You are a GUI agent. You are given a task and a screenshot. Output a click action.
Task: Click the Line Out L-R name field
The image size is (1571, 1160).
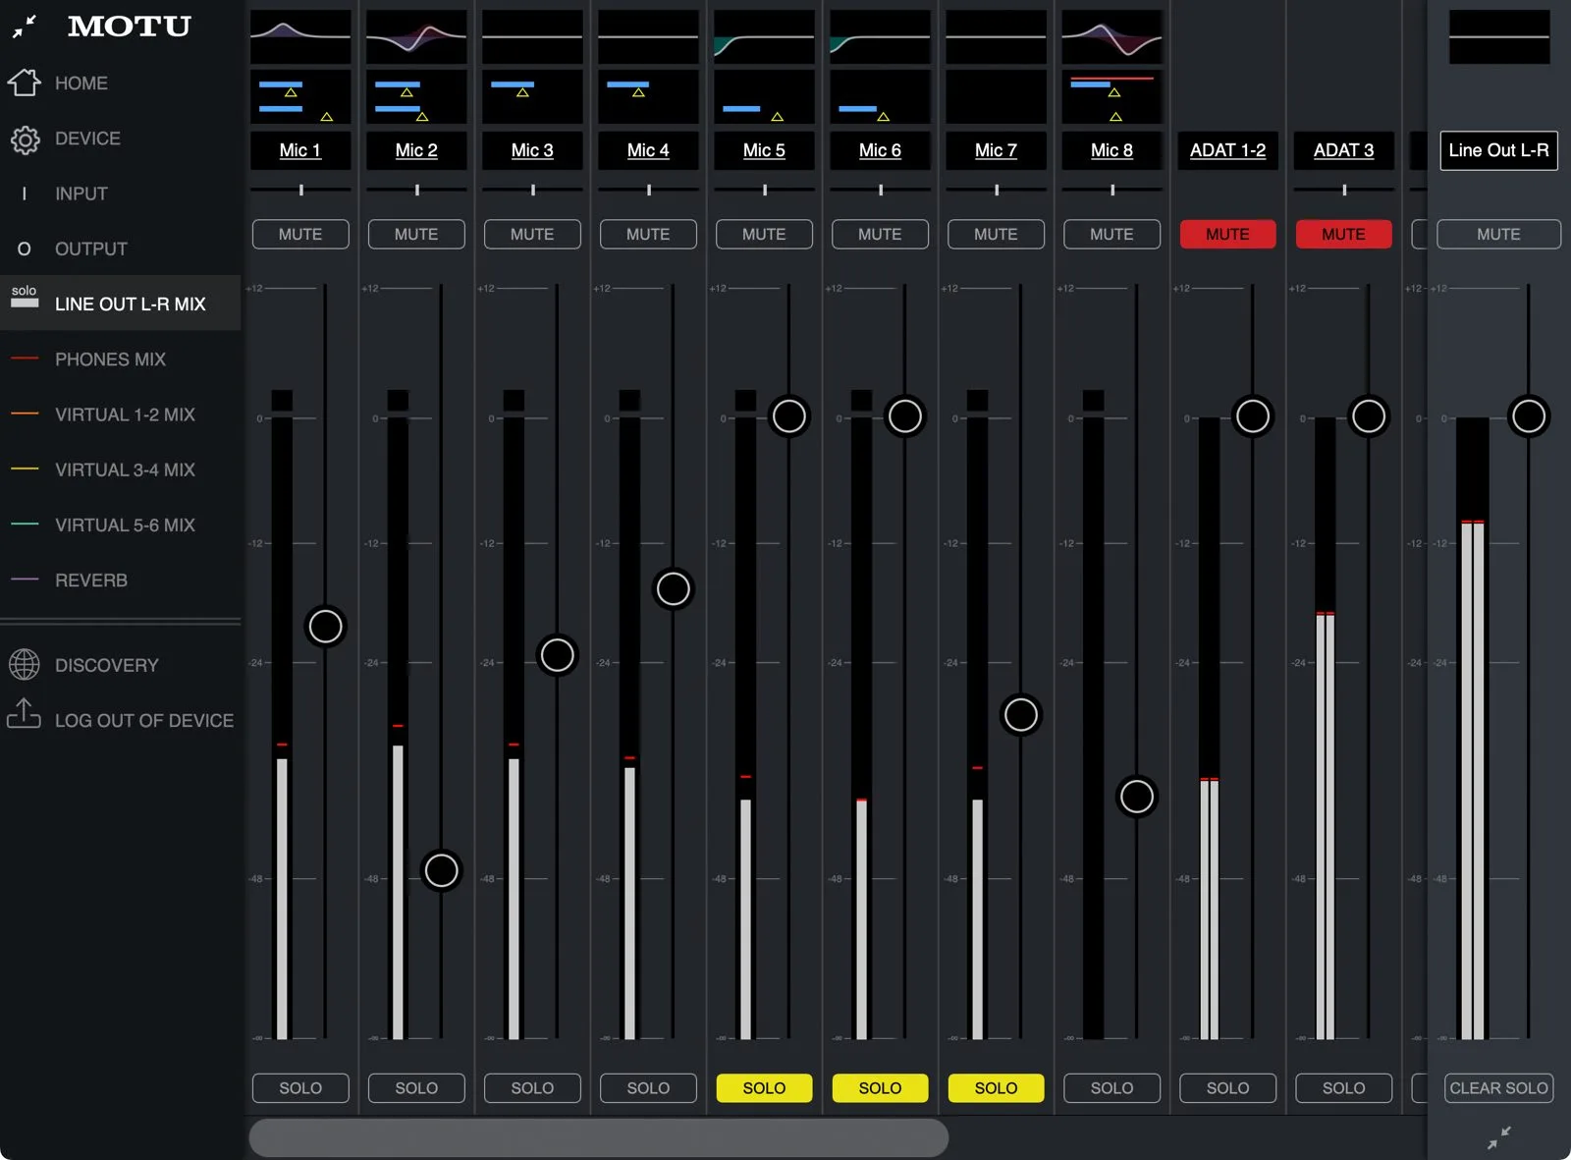(1498, 150)
